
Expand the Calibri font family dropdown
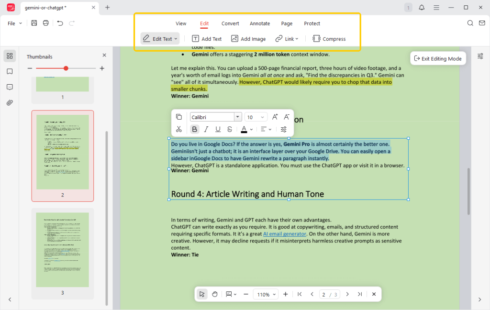click(238, 117)
